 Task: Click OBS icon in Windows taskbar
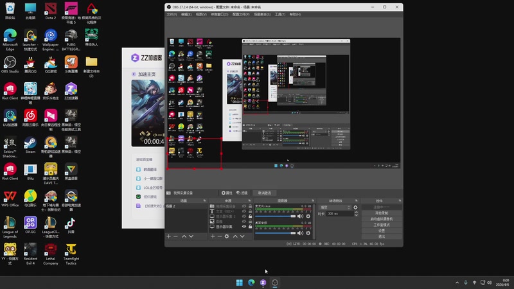tap(275, 283)
